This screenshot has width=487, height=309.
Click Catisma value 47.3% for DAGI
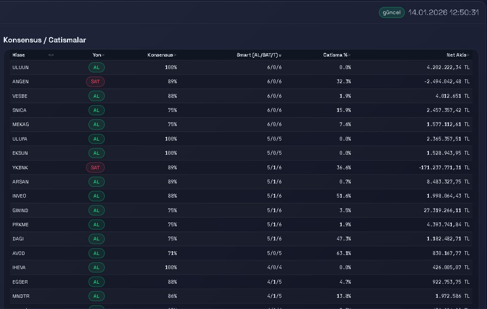[344, 239]
